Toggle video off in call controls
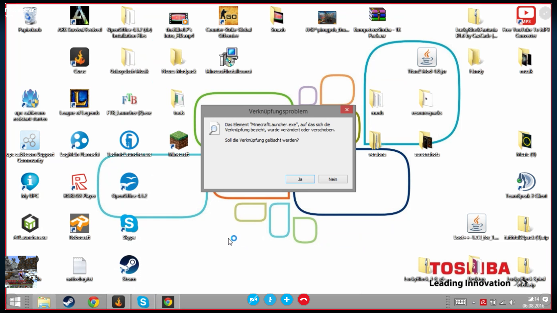 [253, 300]
